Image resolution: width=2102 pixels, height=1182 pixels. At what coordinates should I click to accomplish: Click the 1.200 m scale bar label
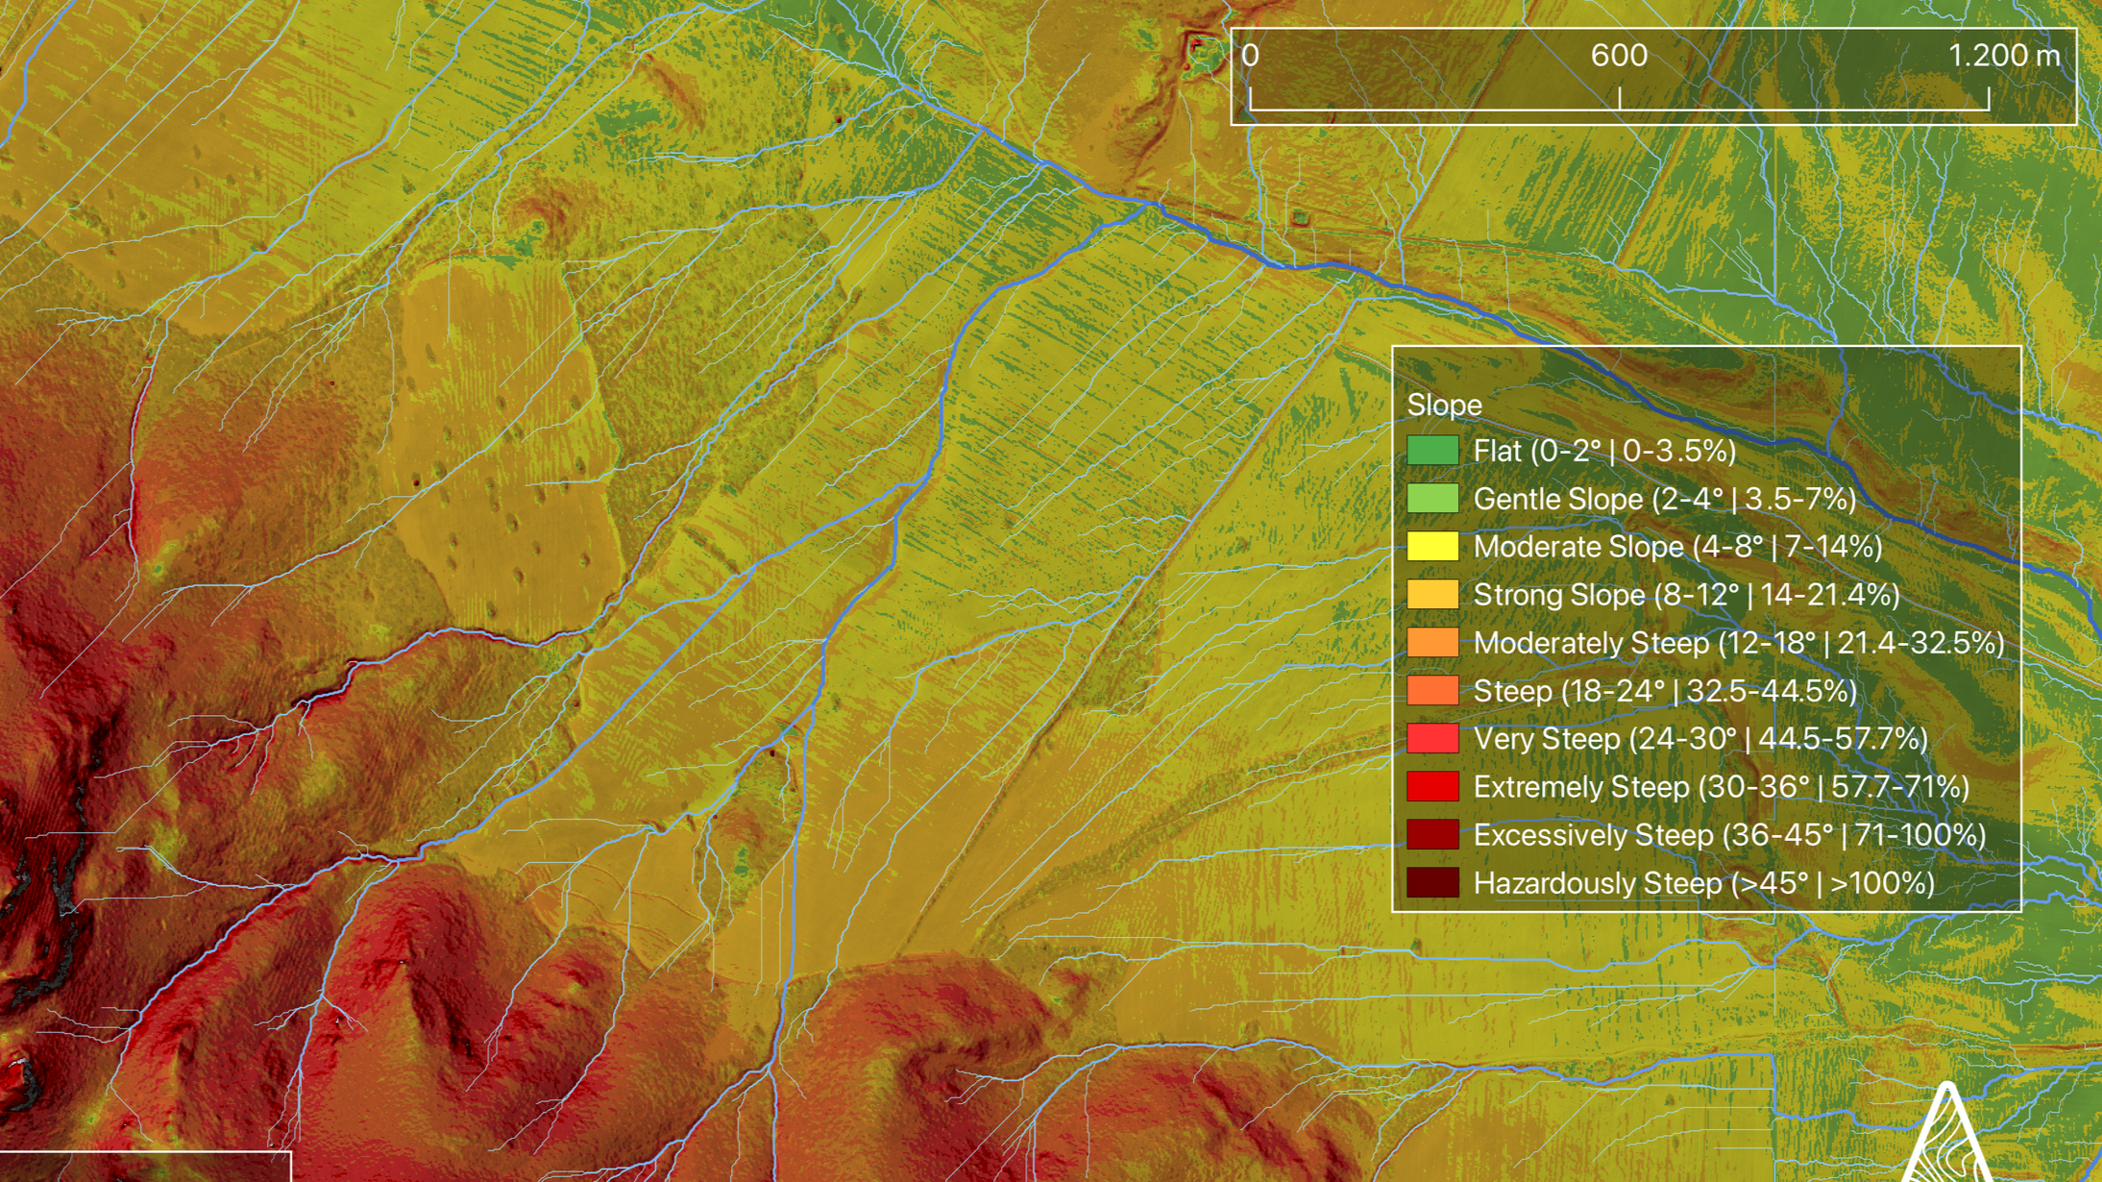(x=2003, y=56)
